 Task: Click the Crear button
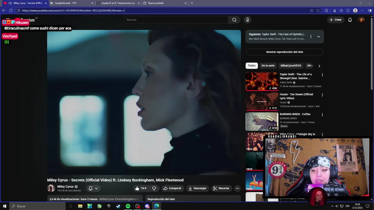(x=335, y=20)
